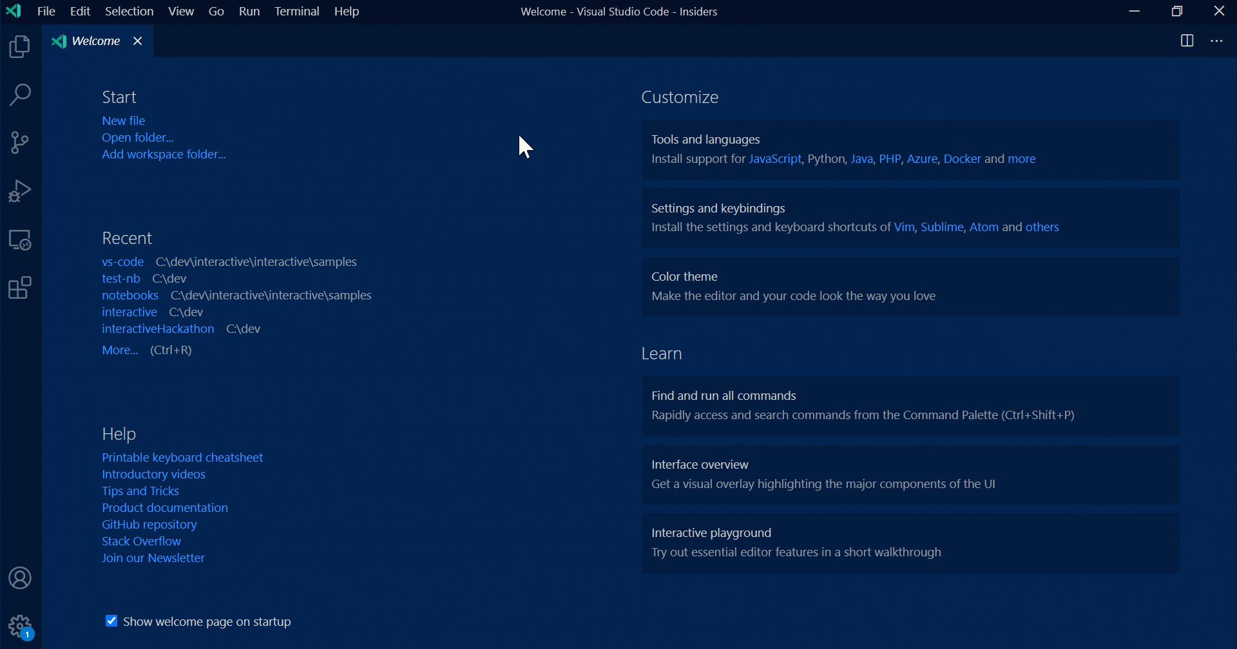
Task: Click the VS Code logo in title bar
Action: tap(14, 12)
